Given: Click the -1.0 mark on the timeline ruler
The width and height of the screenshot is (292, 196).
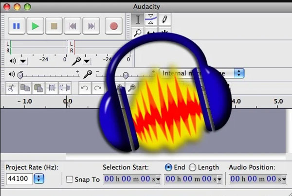Looking at the screenshot, I should point(25,101).
